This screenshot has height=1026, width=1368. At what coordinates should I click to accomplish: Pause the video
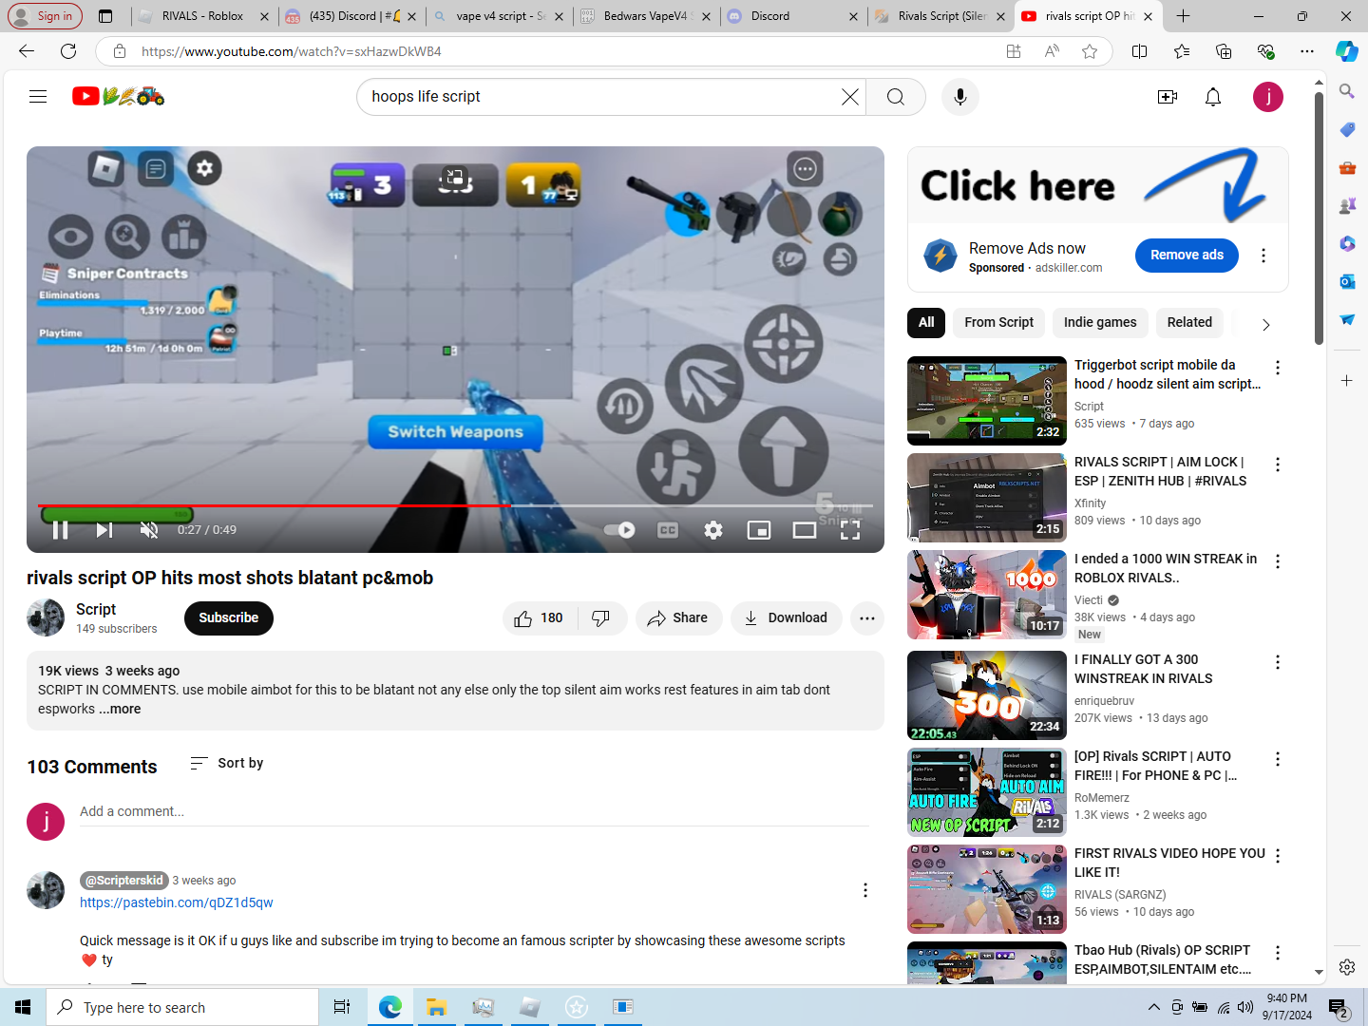(60, 530)
